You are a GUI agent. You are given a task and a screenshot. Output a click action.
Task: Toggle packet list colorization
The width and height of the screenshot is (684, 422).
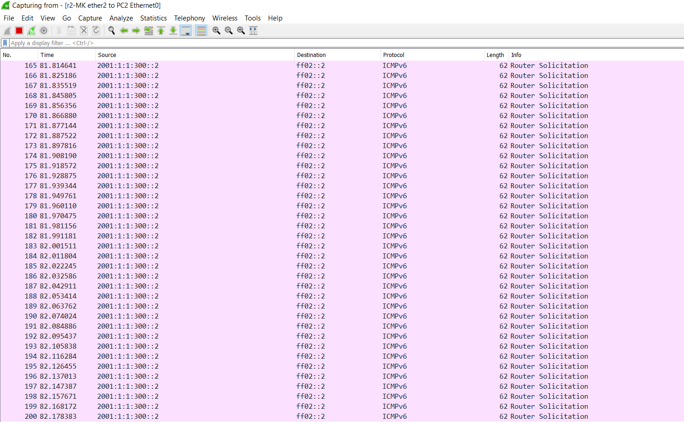pos(201,30)
